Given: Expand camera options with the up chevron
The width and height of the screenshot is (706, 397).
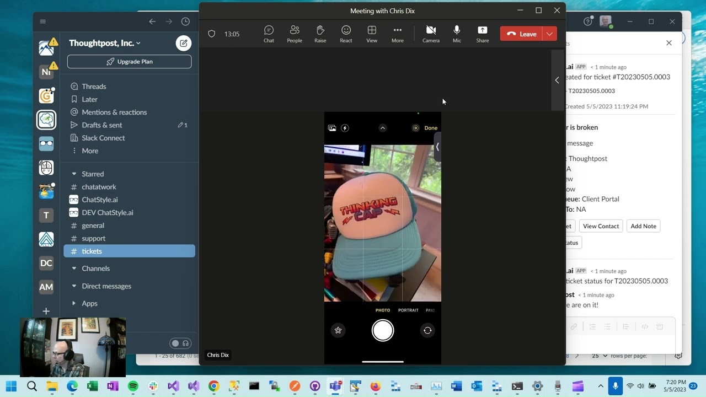Looking at the screenshot, I should coord(383,128).
